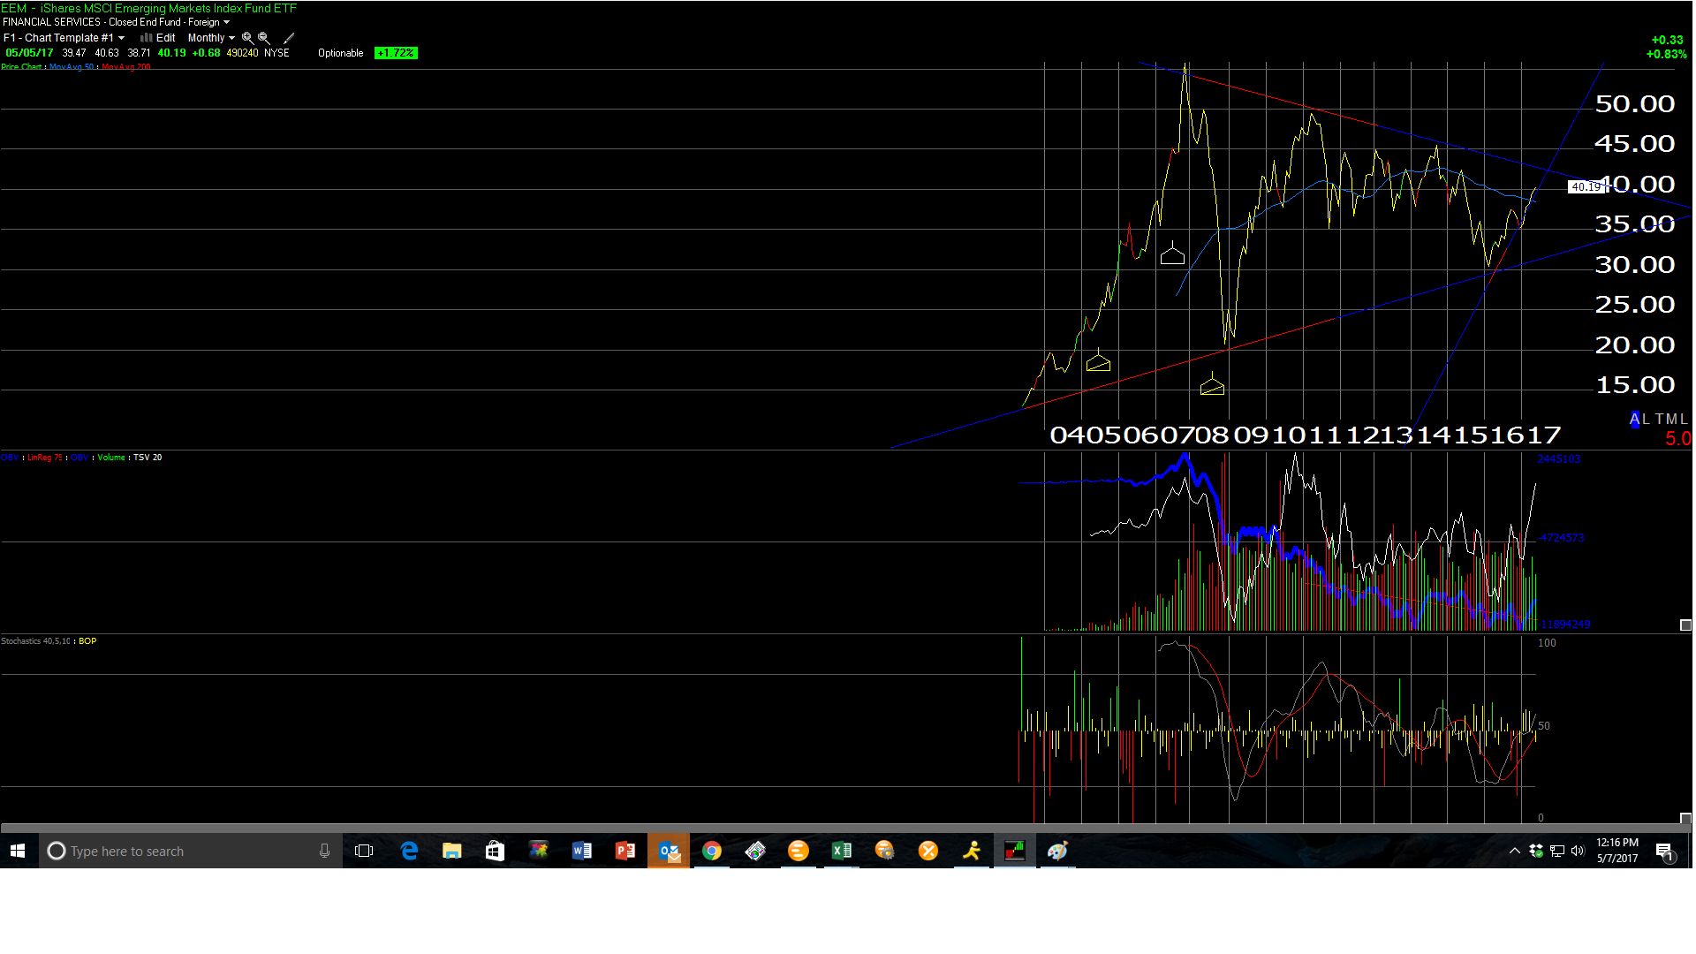Image resolution: width=1696 pixels, height=954 pixels.
Task: Click the MovAvg 200 indicator label
Action: [126, 67]
